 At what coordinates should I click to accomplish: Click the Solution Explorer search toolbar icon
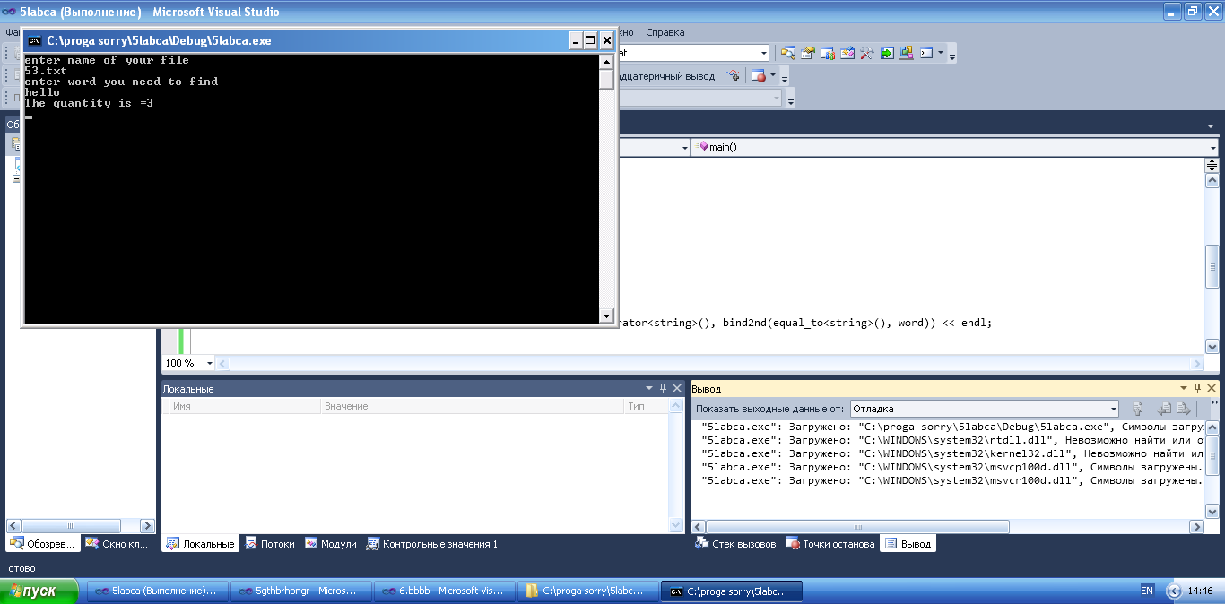pyautogui.click(x=788, y=53)
